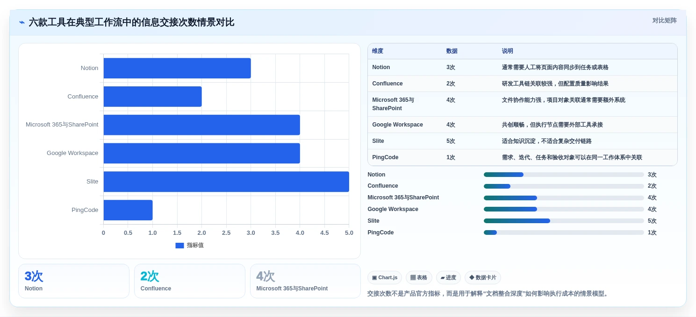The width and height of the screenshot is (696, 317).
Task: Open the 4次 Microsoft 365与SharePoint summary card
Action: (305, 281)
